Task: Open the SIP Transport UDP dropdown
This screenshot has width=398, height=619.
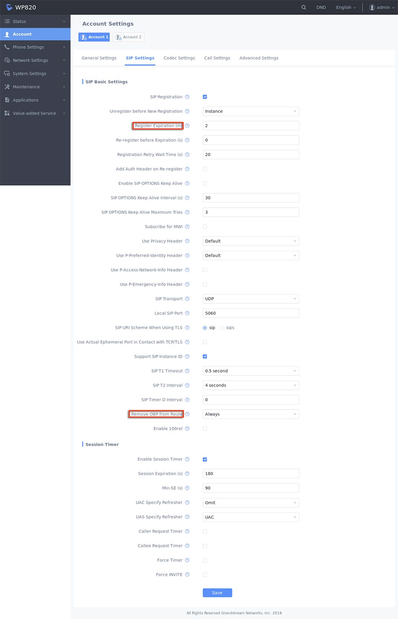Action: pyautogui.click(x=251, y=299)
